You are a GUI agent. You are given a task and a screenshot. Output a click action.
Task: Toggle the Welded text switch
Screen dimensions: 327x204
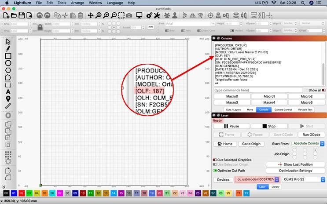(x=232, y=31)
